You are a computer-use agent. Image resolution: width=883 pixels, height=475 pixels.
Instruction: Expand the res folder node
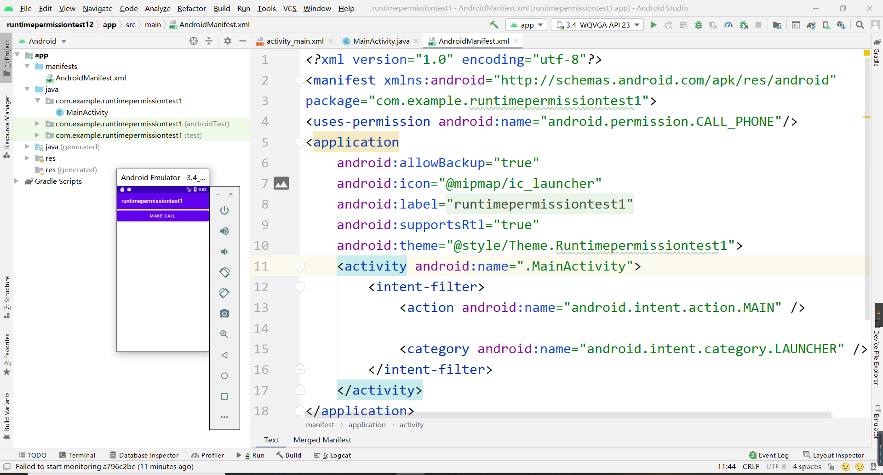click(x=27, y=158)
